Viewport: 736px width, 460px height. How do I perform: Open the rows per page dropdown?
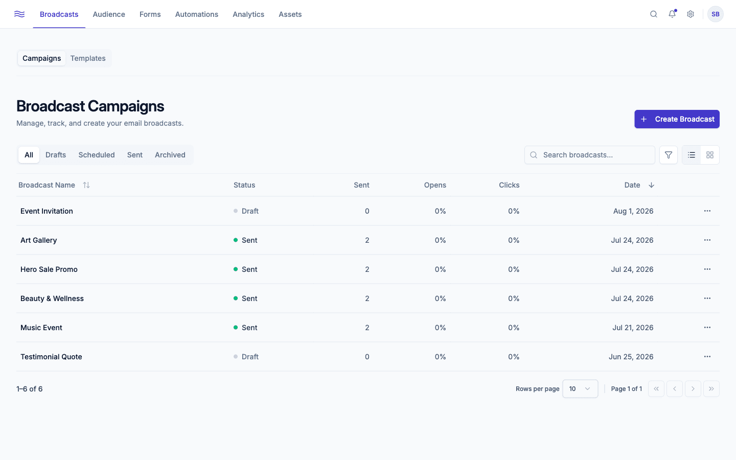pos(580,389)
